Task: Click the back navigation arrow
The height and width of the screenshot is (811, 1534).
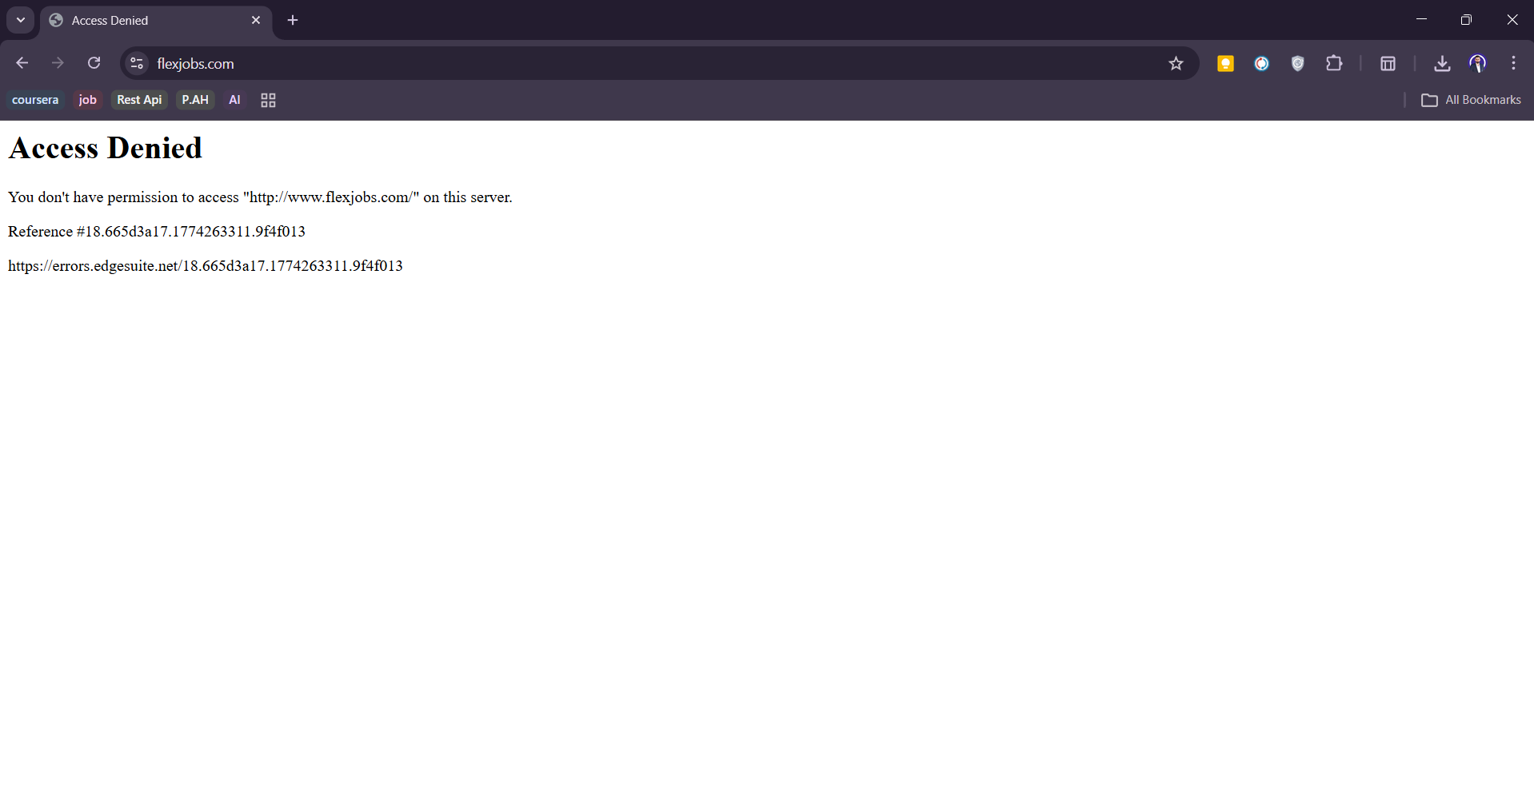Action: click(x=22, y=63)
